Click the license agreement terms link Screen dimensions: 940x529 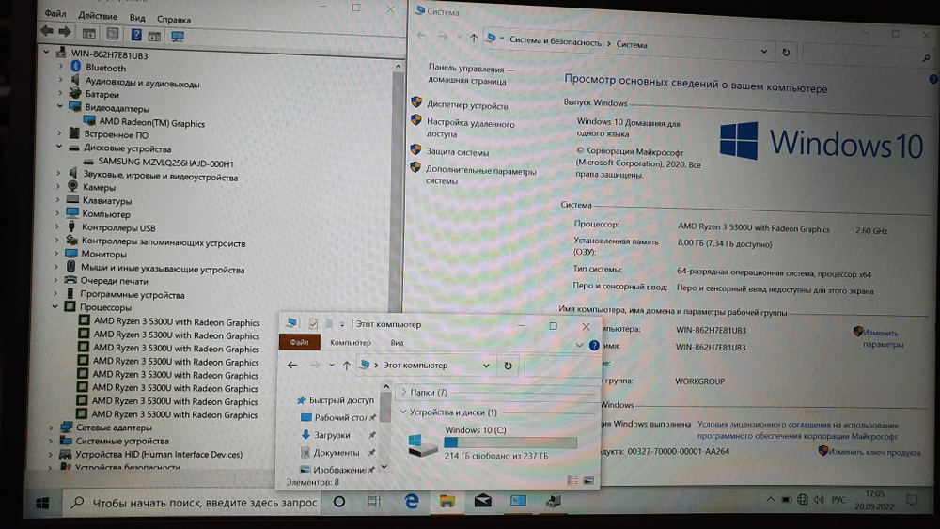click(797, 430)
